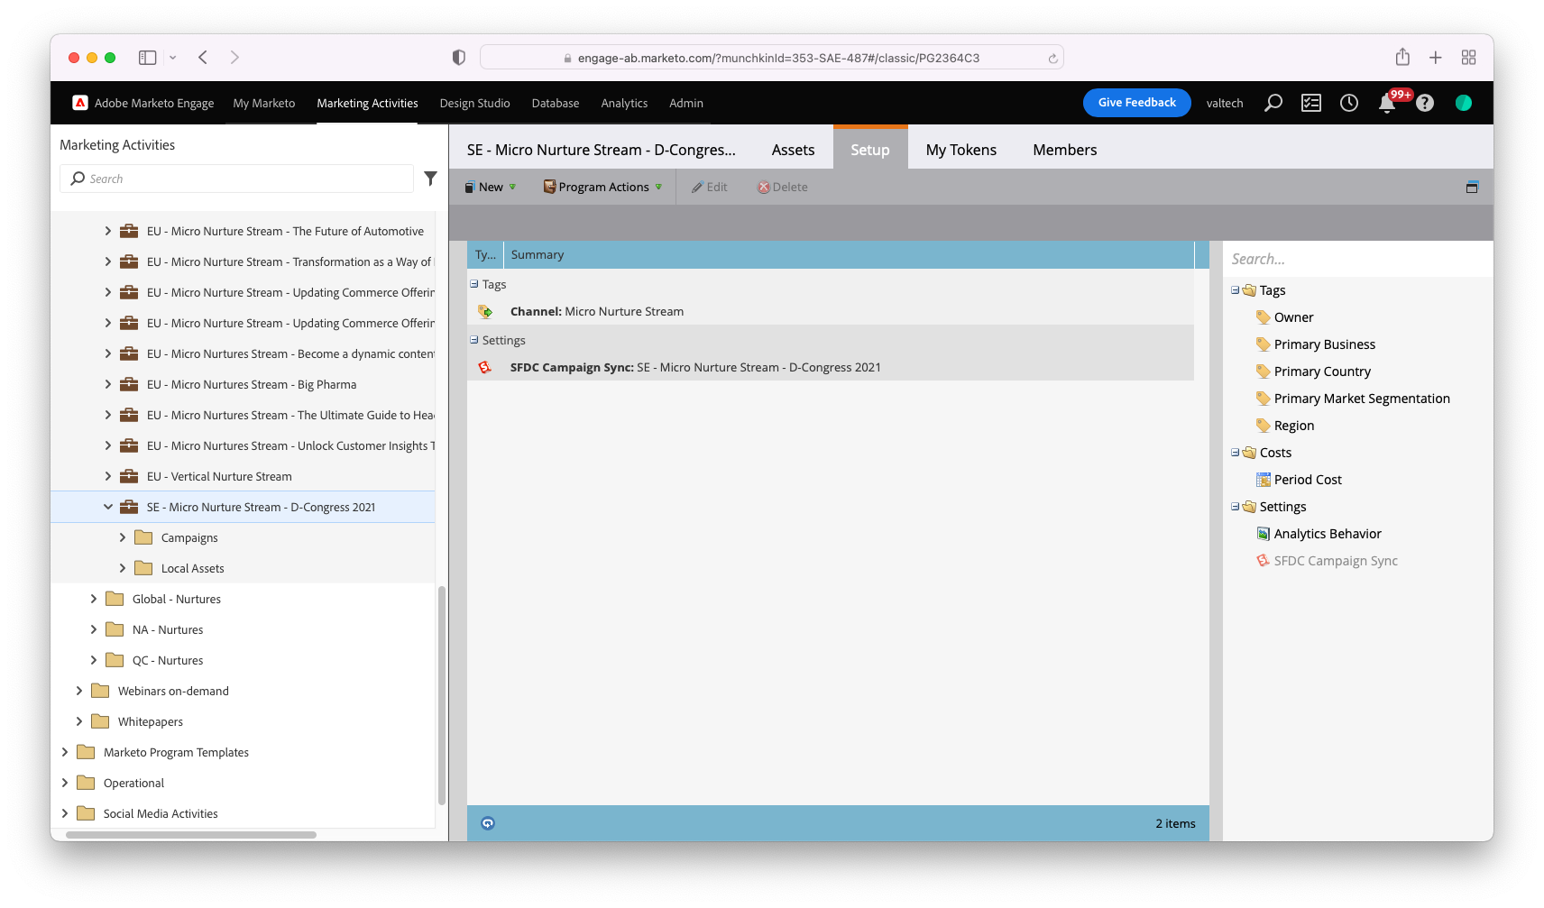Viewport: 1544px width, 908px height.
Task: Click the Owner tag icon
Action: tap(1264, 317)
